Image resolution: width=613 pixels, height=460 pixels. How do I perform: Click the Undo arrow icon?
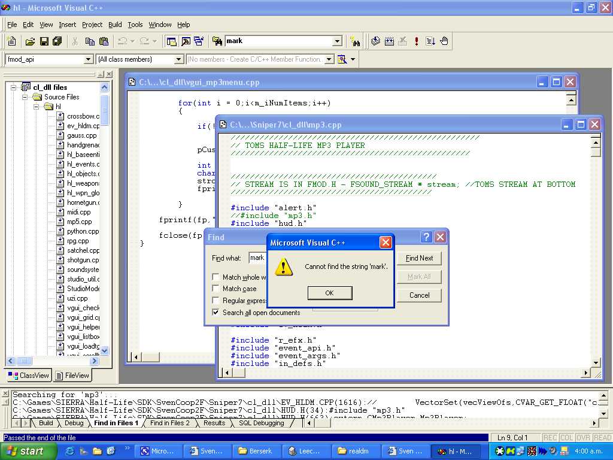coord(123,41)
